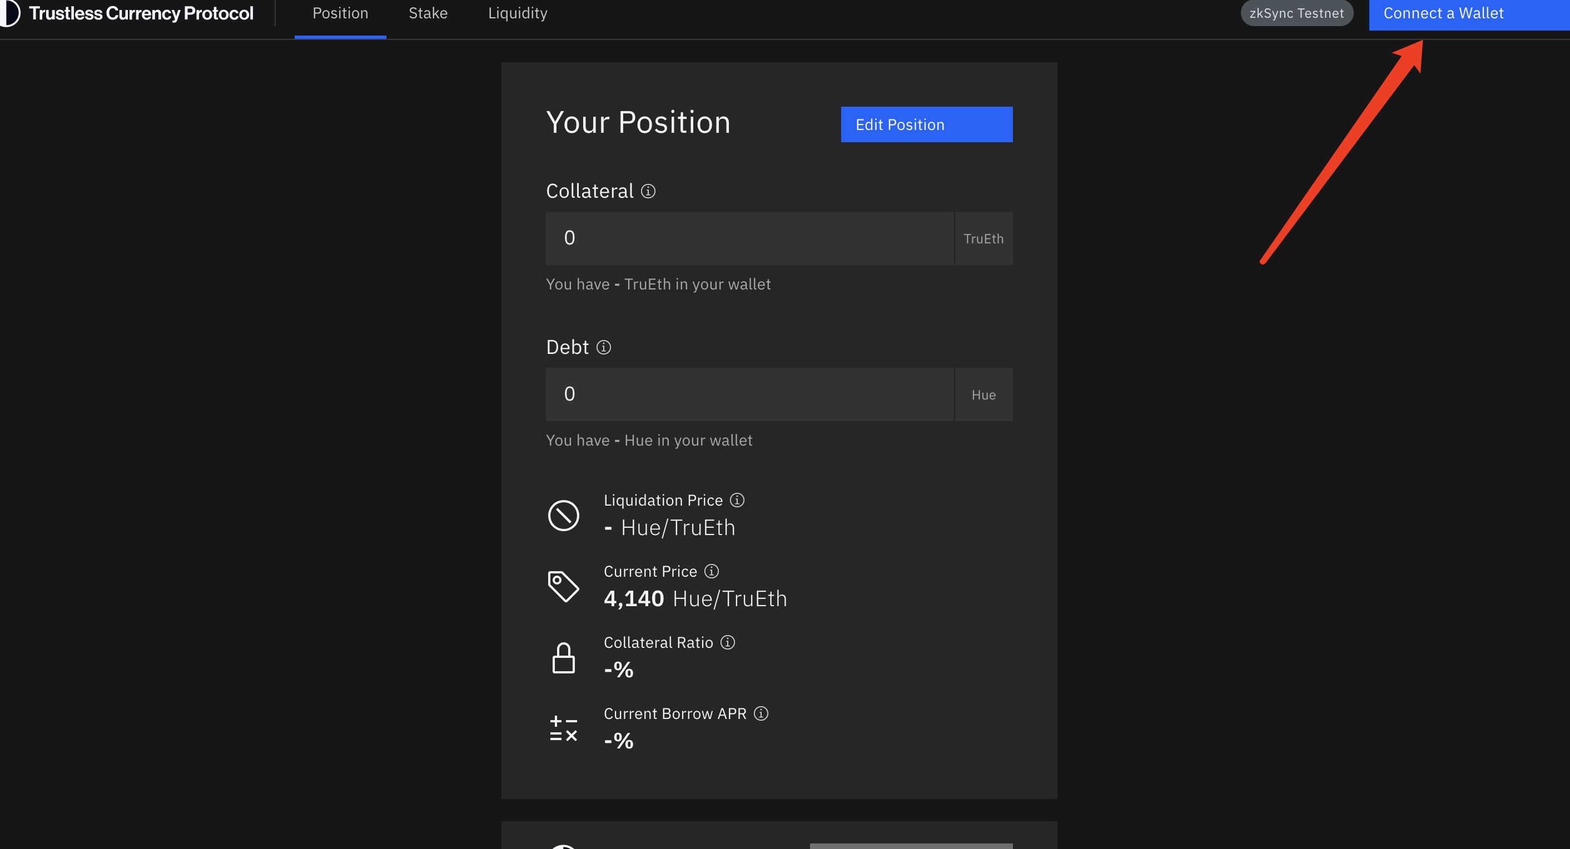Focus the Collateral TruEth amount field

click(749, 238)
